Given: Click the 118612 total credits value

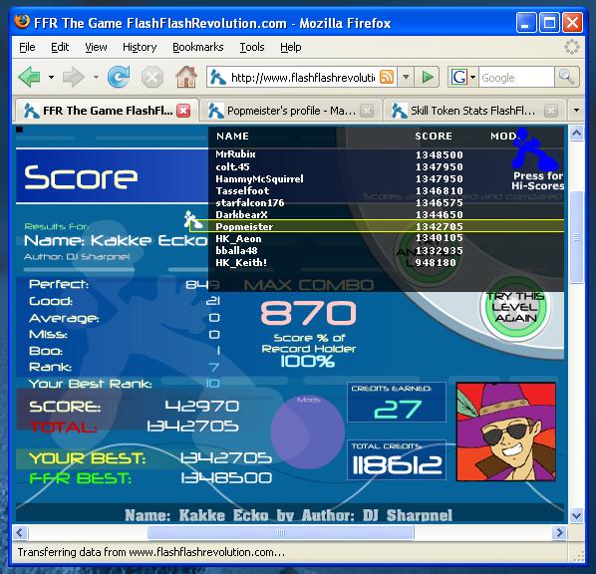Looking at the screenshot, I should tap(397, 465).
